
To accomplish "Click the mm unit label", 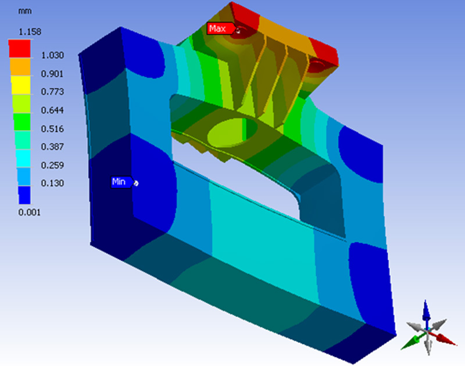I will 25,11.
